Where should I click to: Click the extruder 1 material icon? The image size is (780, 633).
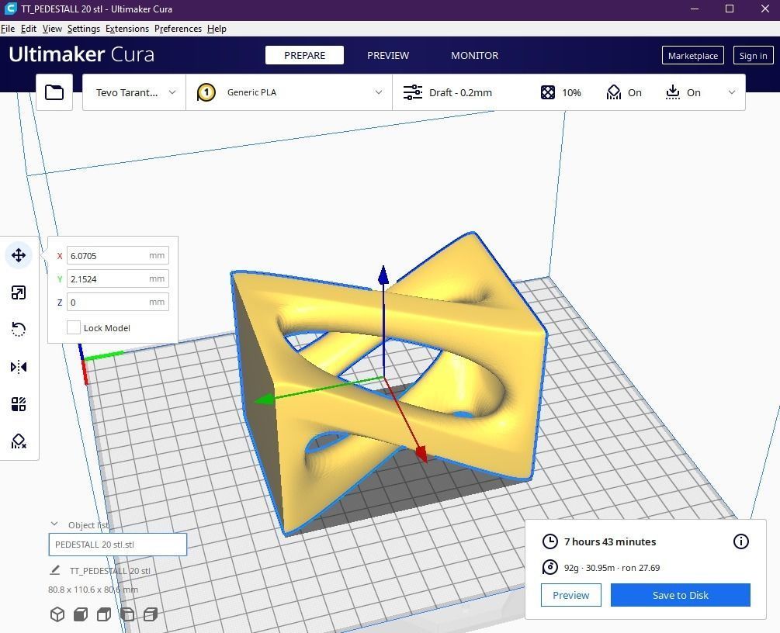[206, 92]
